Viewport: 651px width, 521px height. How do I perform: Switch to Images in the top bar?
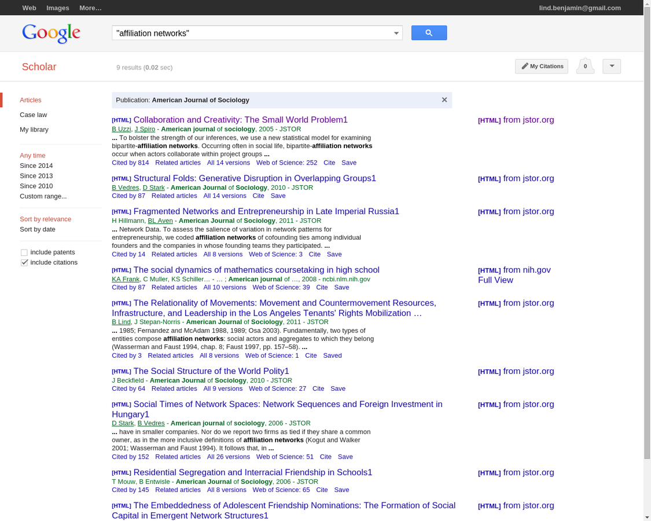pos(58,8)
